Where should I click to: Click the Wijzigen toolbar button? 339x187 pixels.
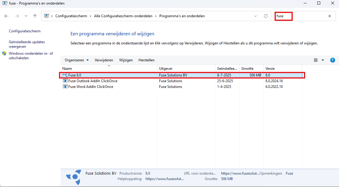126,60
